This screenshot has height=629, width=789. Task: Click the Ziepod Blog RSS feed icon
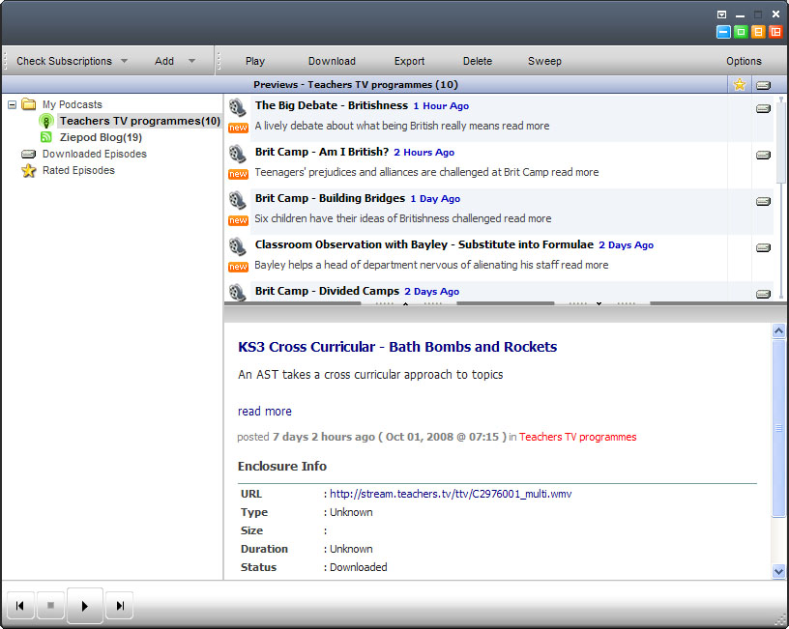pos(45,137)
